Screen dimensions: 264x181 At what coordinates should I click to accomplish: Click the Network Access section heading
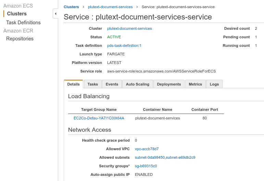tap(90, 130)
